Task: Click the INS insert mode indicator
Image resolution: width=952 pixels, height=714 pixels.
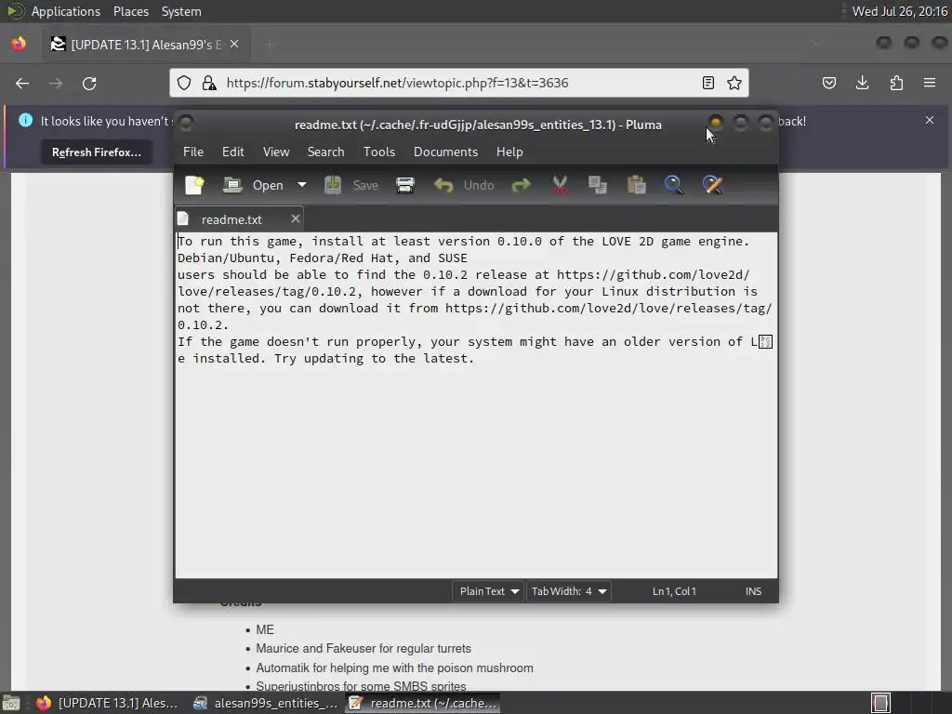Action: click(x=753, y=590)
